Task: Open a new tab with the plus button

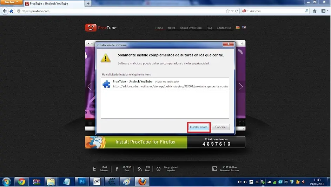Action: point(88,4)
